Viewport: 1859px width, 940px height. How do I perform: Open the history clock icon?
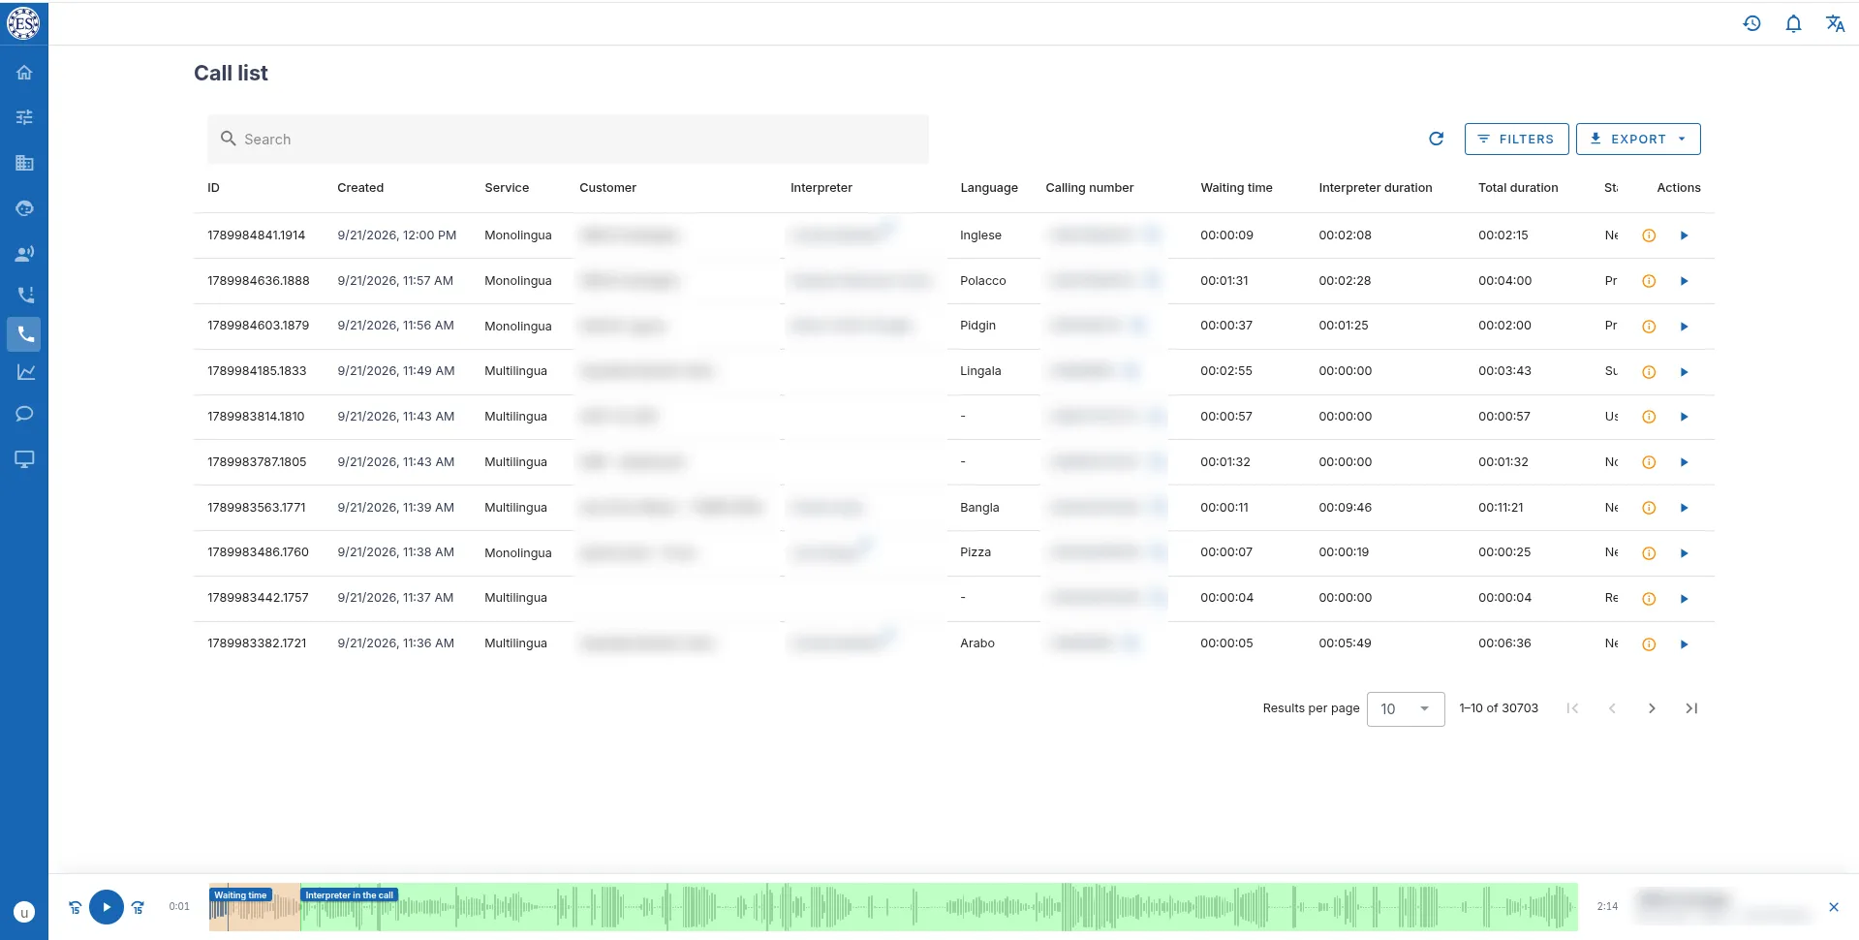(x=1751, y=23)
